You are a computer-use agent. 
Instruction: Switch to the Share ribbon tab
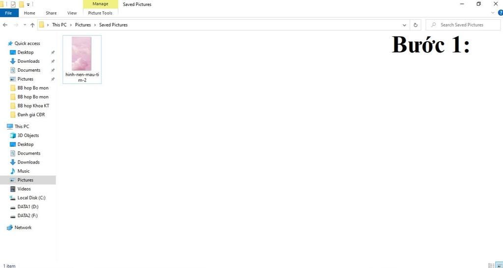point(51,13)
